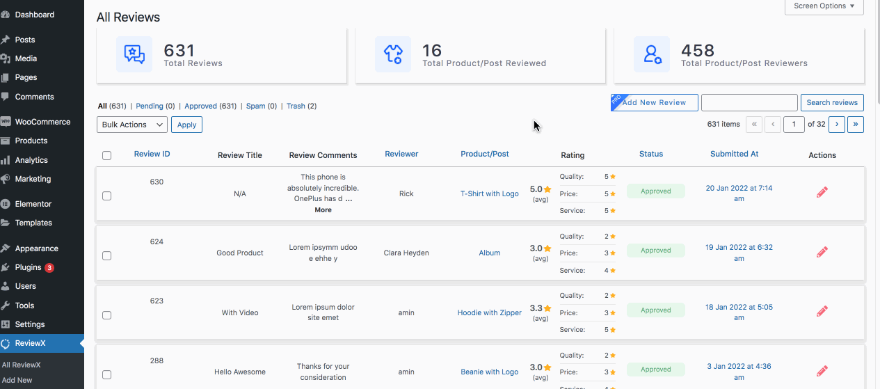Sort table by Review ID column
The height and width of the screenshot is (389, 880).
[x=152, y=154]
